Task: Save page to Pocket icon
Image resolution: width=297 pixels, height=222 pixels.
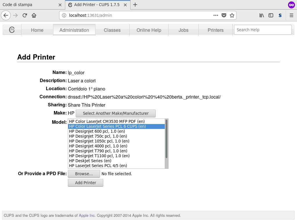Action: (x=224, y=15)
